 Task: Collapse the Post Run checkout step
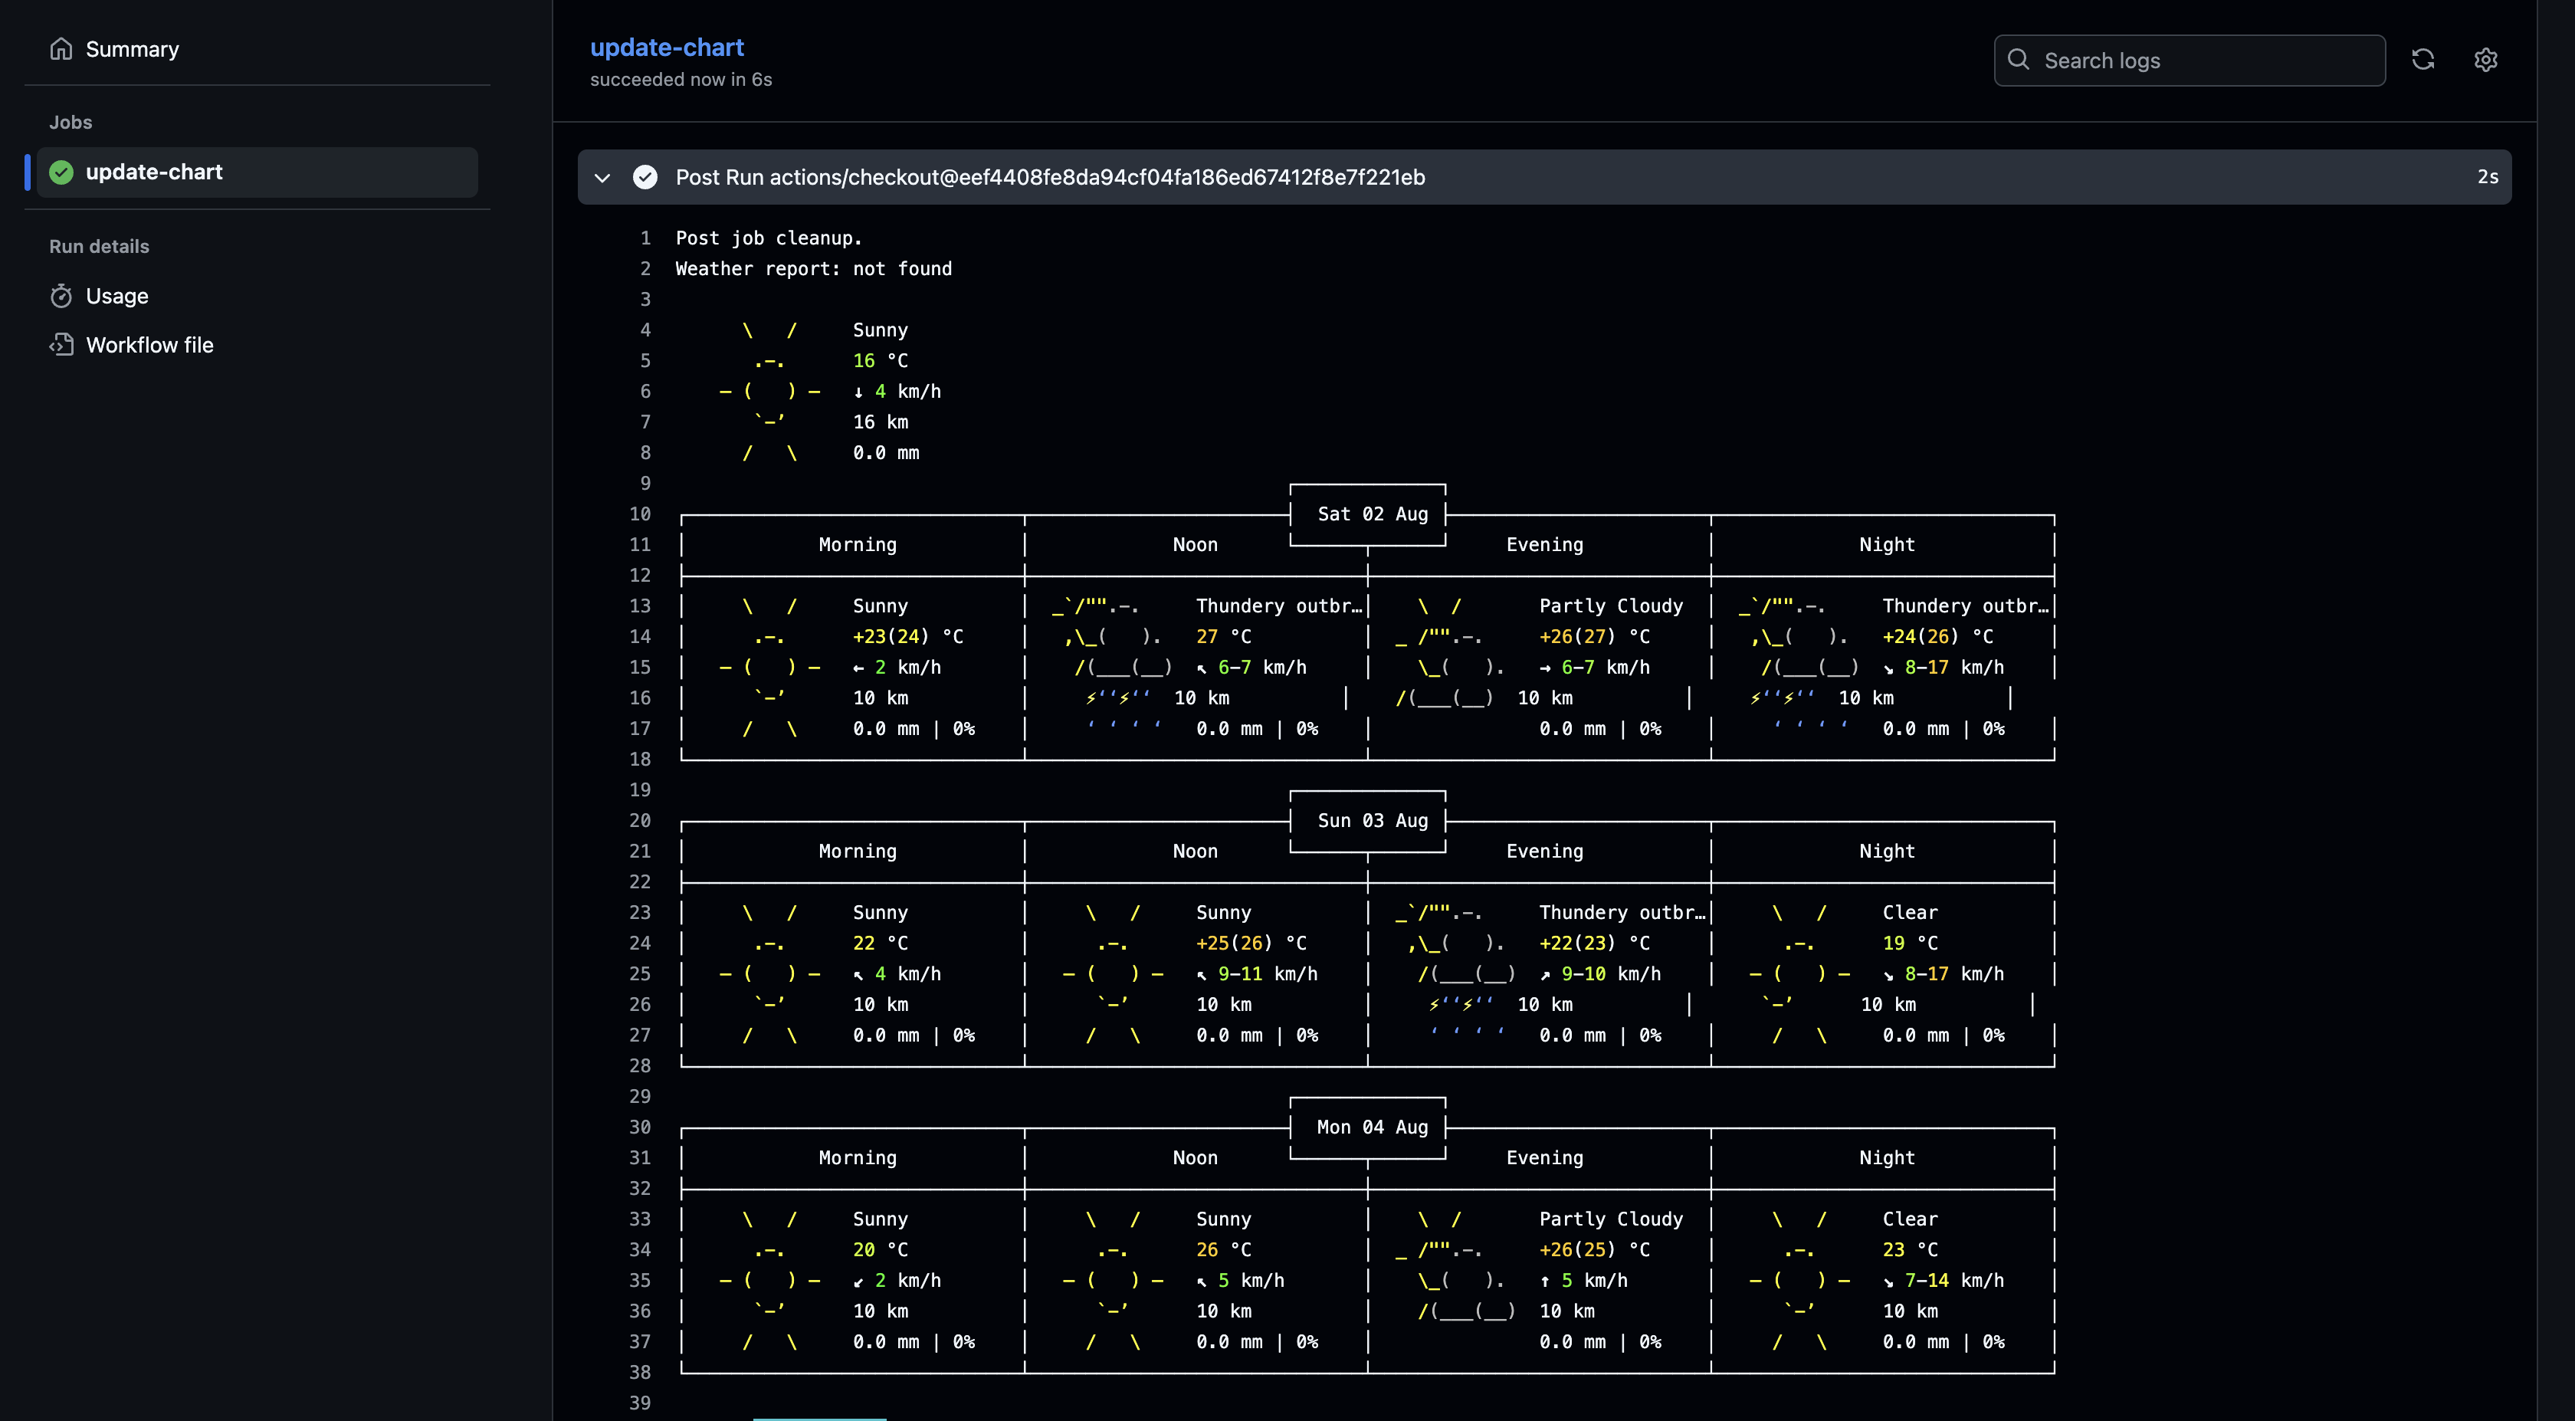pos(602,178)
